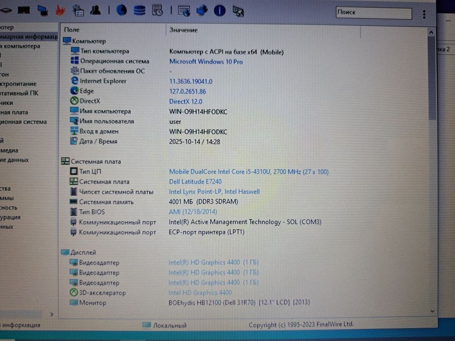Open the Dell Latitude E7240 link
Screen dimensions: 455x341
tap(195, 182)
